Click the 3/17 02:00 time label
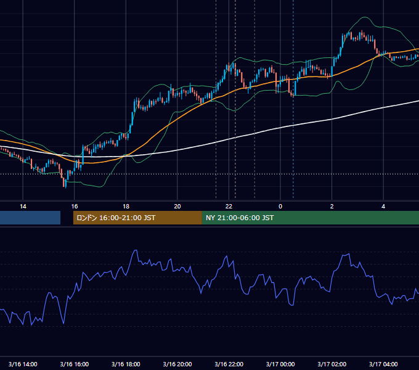The image size is (419, 370). [x=332, y=364]
